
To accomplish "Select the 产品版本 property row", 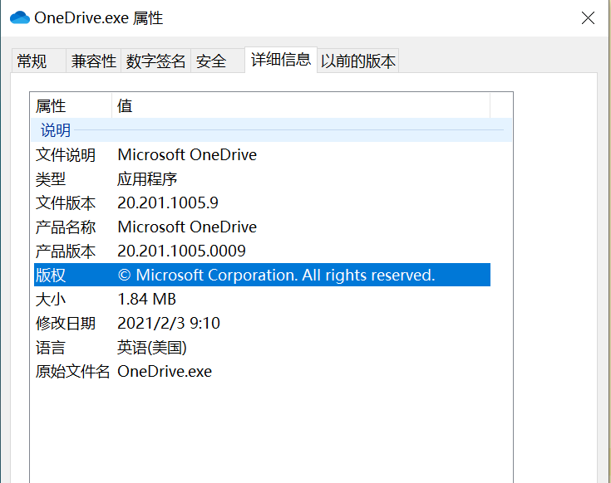I will coord(262,251).
